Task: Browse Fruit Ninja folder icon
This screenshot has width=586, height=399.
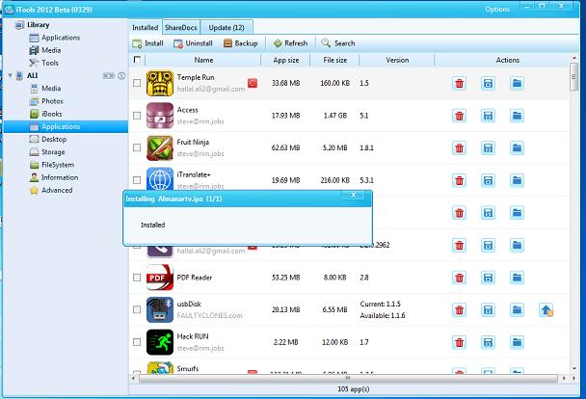Action: 517,148
